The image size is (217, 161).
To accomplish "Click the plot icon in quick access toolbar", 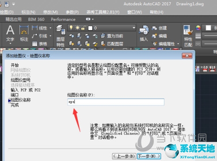I will 7,4.
